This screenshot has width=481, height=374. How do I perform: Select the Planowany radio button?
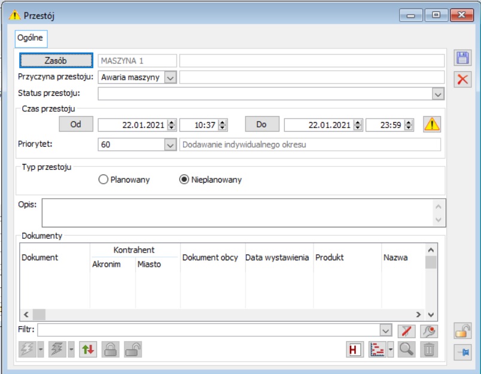tap(103, 180)
